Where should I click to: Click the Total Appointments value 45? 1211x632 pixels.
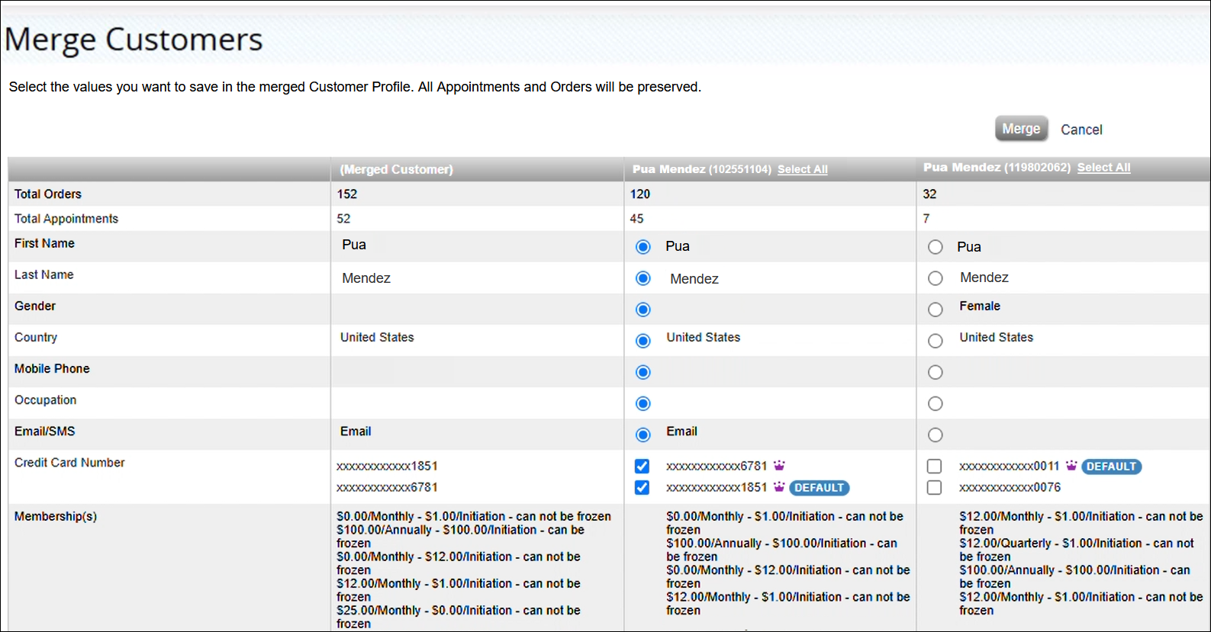point(637,219)
